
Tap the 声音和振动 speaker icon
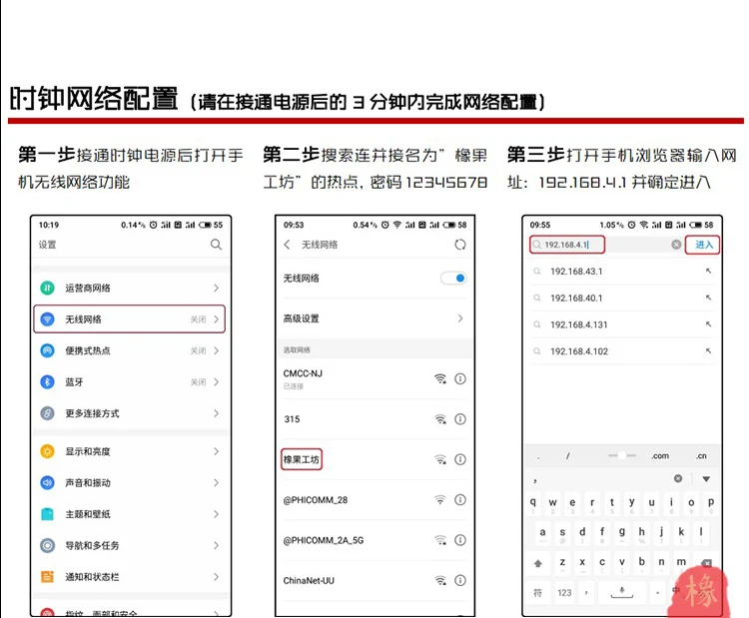[x=47, y=483]
